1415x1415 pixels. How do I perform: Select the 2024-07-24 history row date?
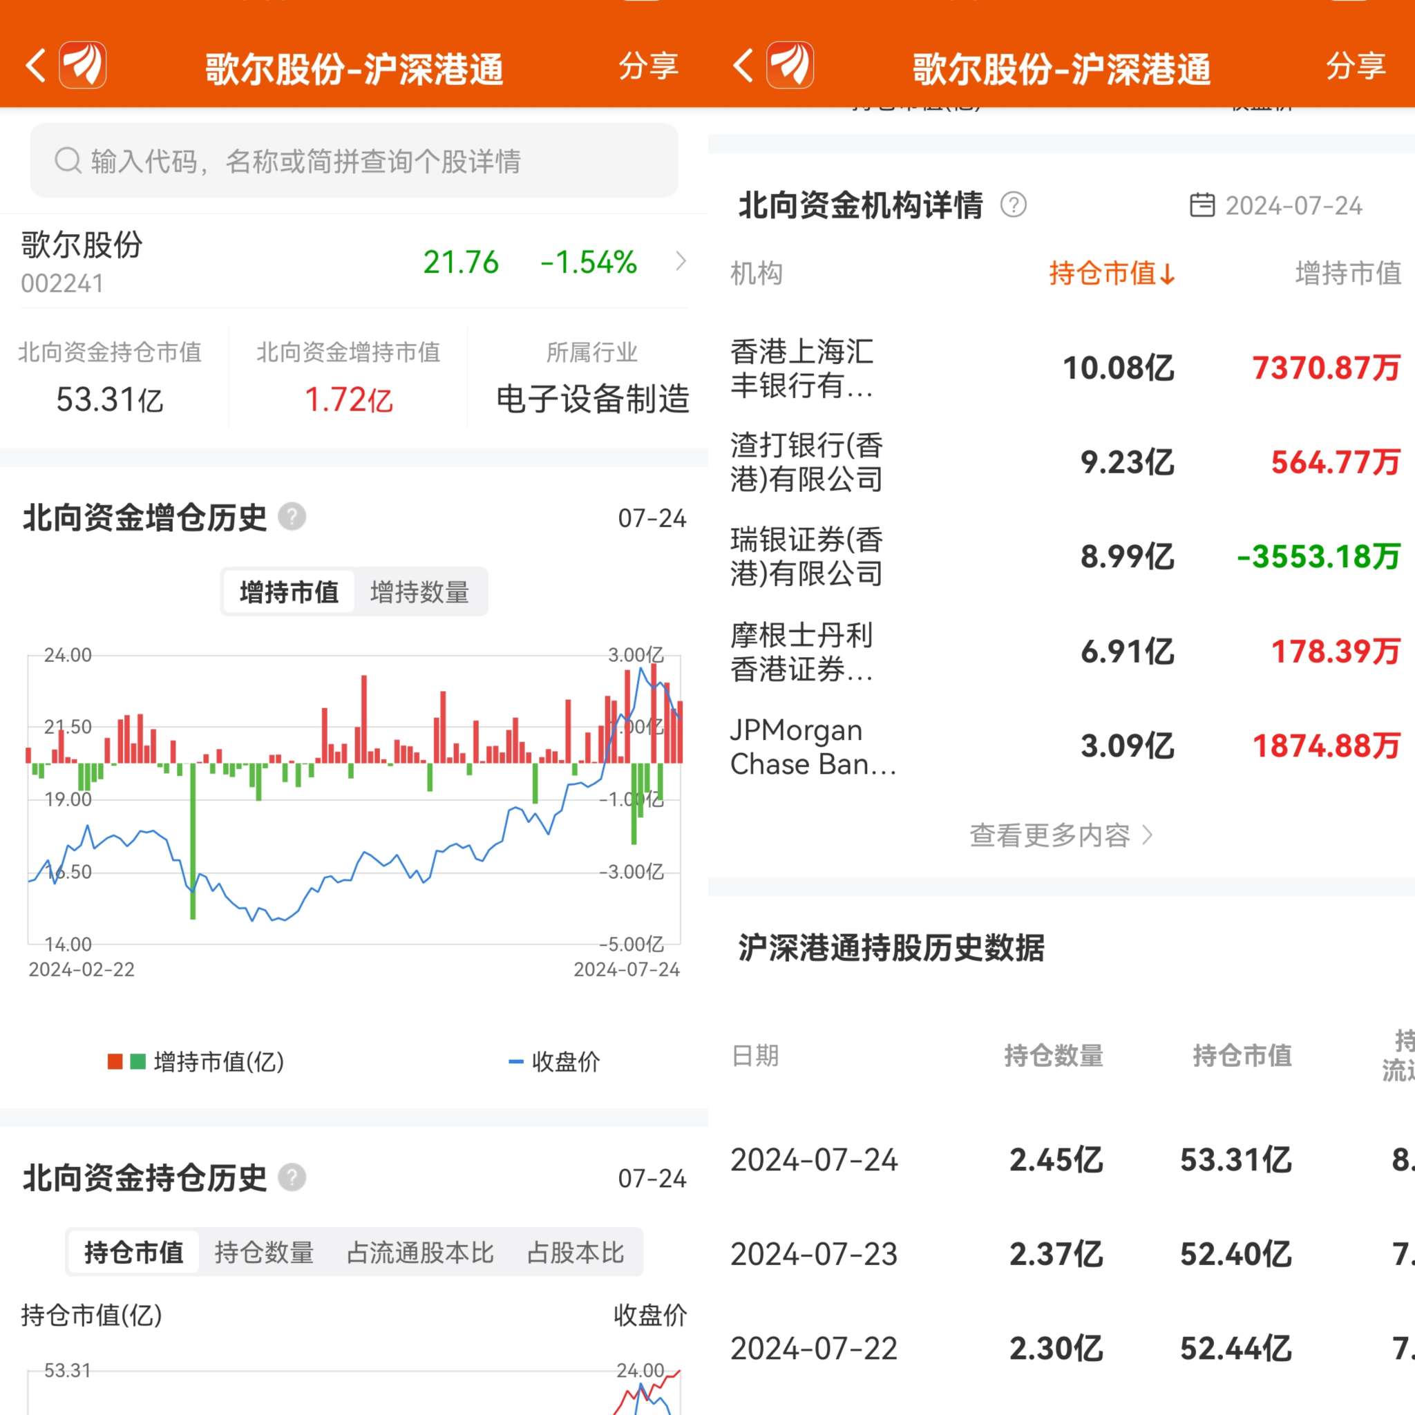pyautogui.click(x=814, y=1160)
